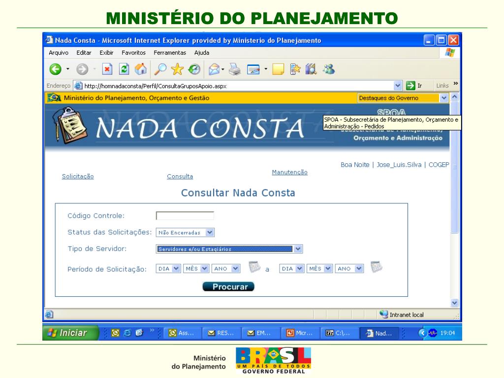Image resolution: width=504 pixels, height=378 pixels.
Task: Open the first DIA dropdown
Action: pos(176,268)
